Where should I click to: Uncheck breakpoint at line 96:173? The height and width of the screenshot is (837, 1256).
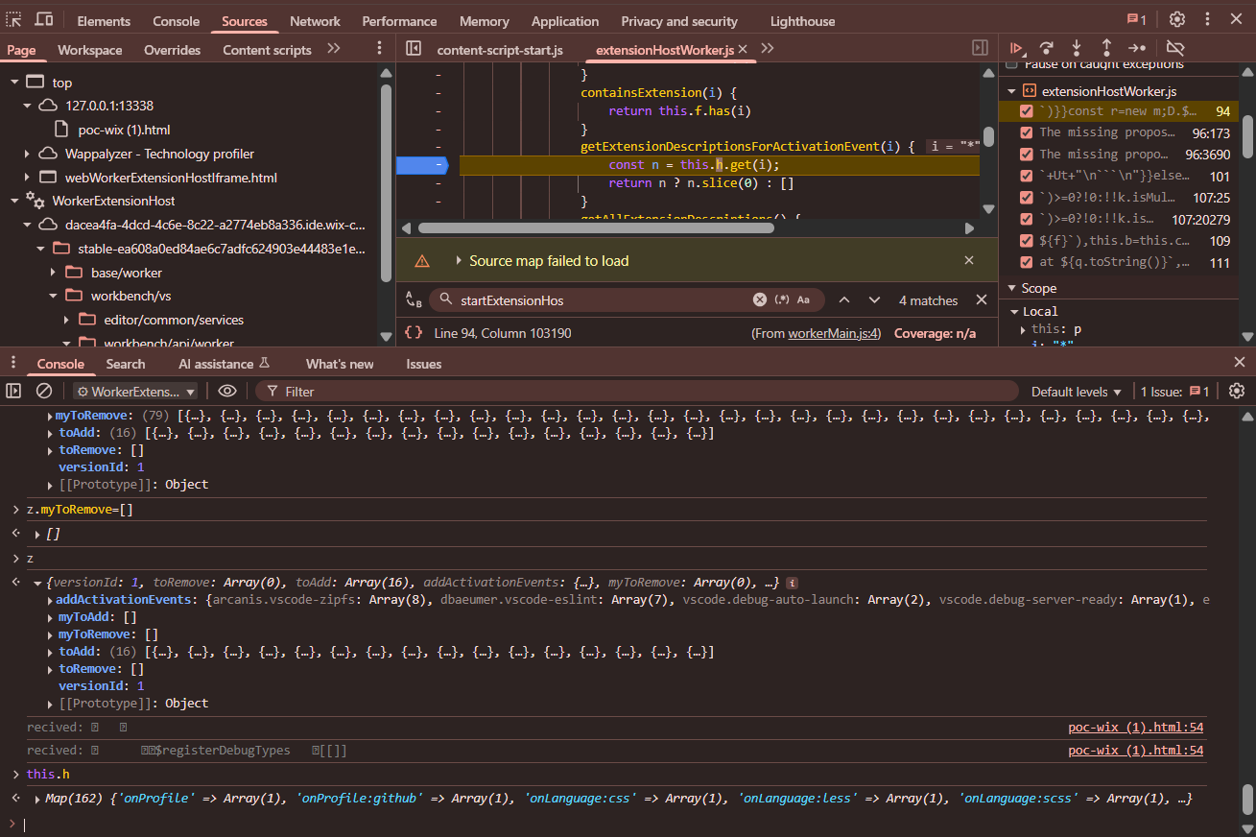(x=1027, y=132)
